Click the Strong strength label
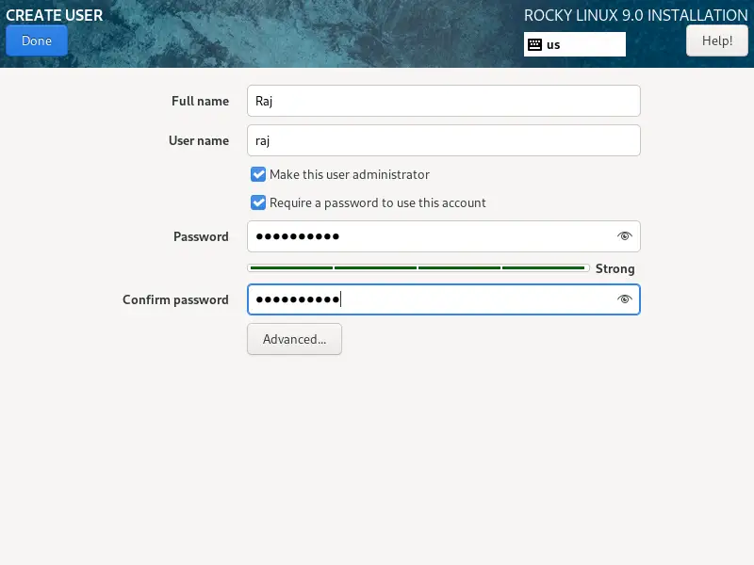754x565 pixels. pyautogui.click(x=615, y=268)
